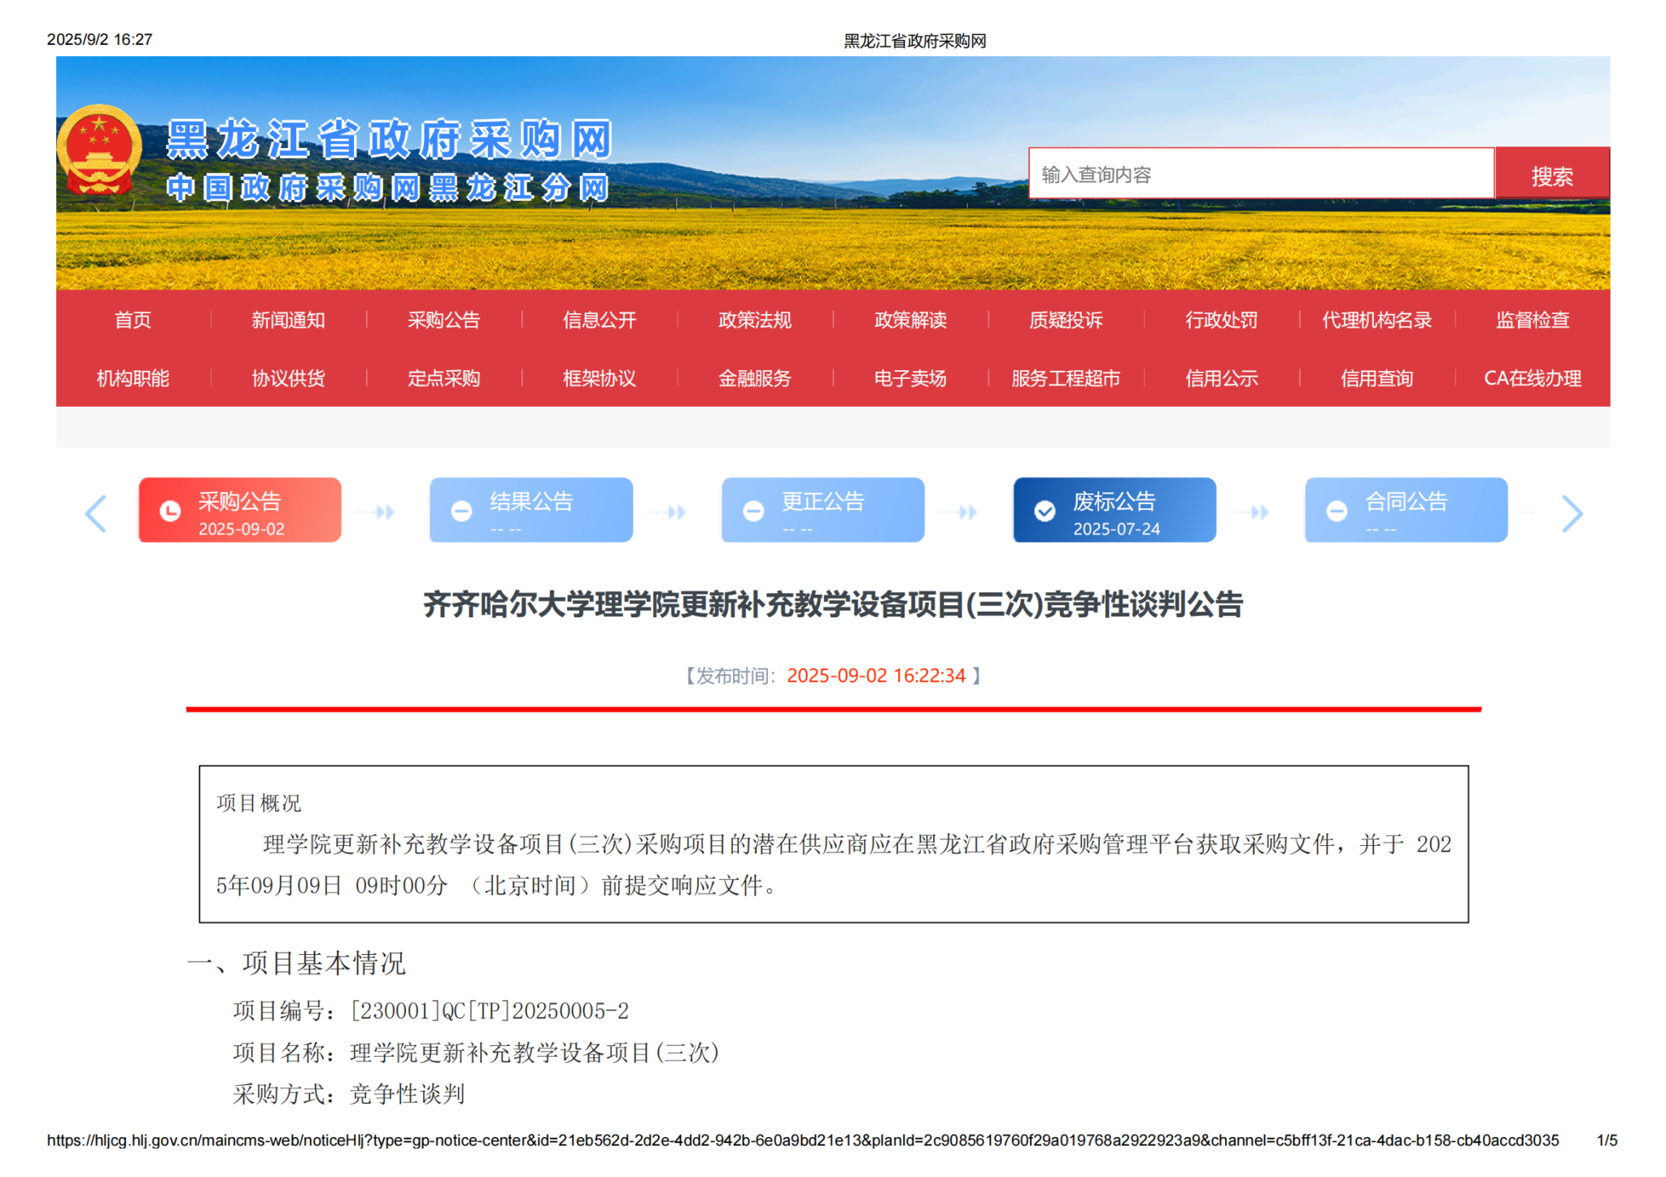Screen dimensions: 1666x1177
Task: Open 政策法规 navigation item
Action: [x=754, y=320]
